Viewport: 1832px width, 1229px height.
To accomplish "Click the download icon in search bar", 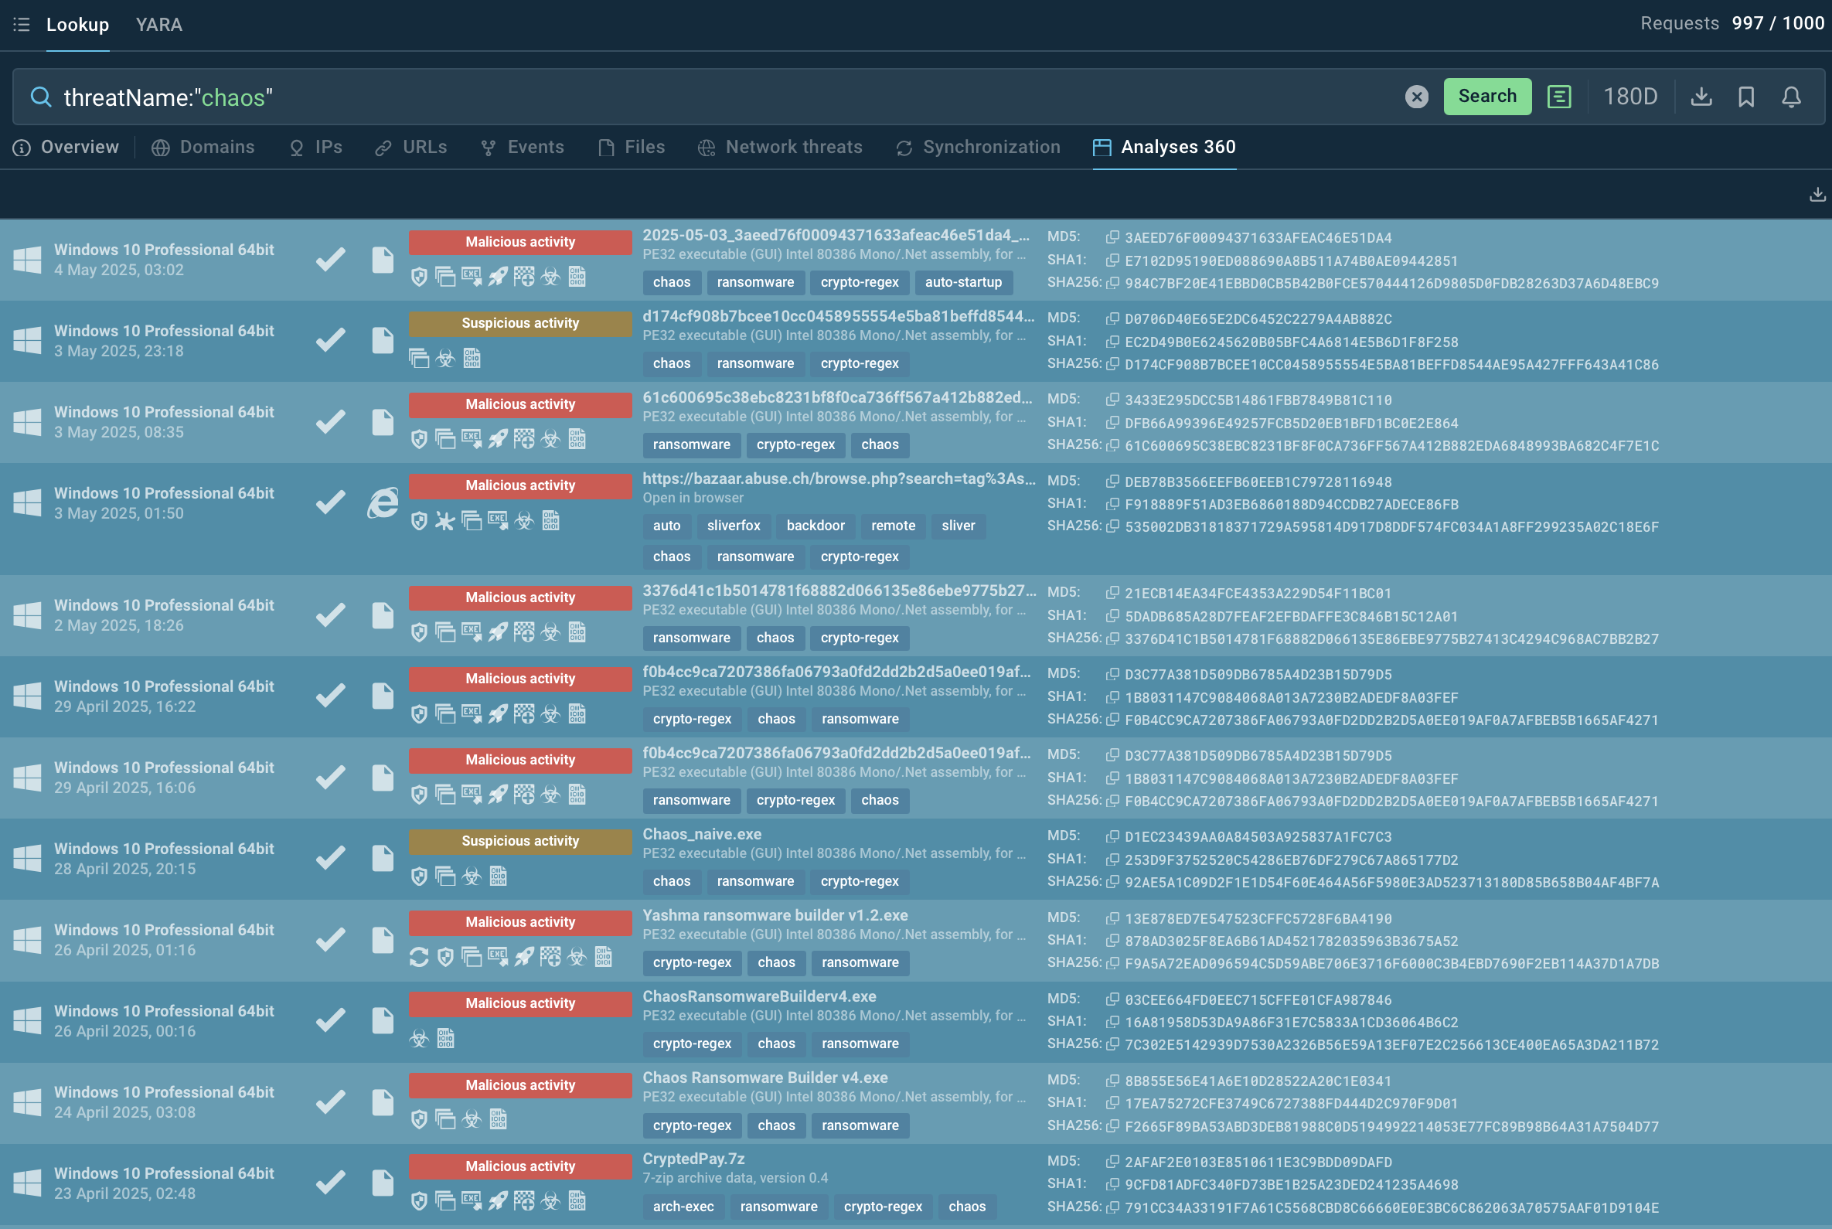I will point(1701,97).
